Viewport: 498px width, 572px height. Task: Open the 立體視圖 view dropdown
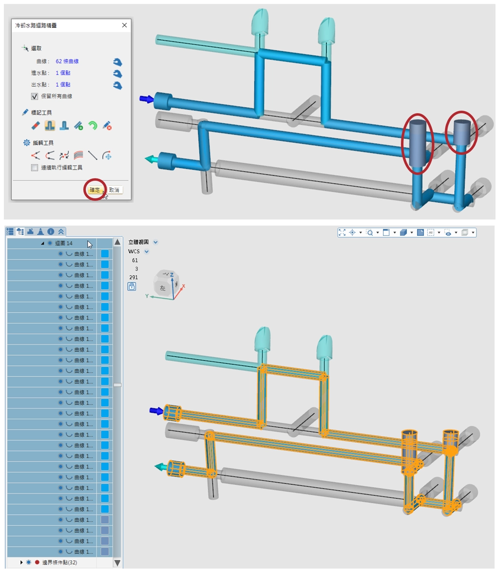pos(155,242)
